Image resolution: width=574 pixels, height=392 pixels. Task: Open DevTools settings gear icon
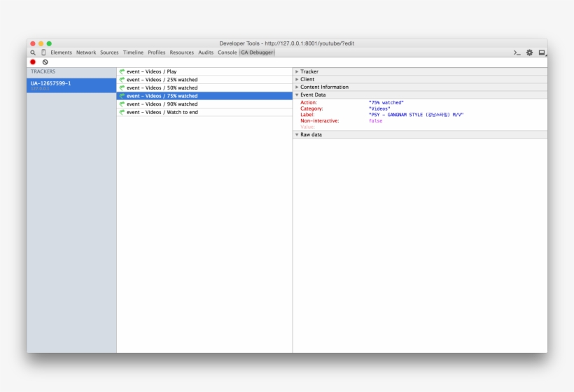coord(529,52)
